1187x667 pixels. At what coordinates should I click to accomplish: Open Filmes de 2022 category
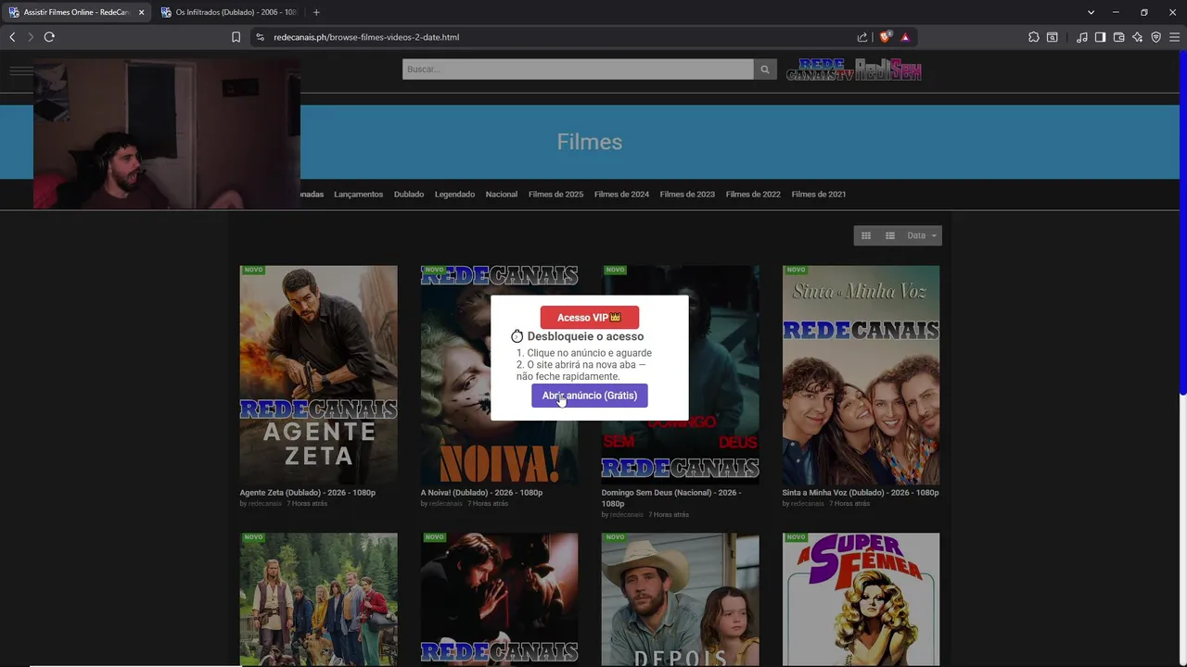tap(753, 195)
